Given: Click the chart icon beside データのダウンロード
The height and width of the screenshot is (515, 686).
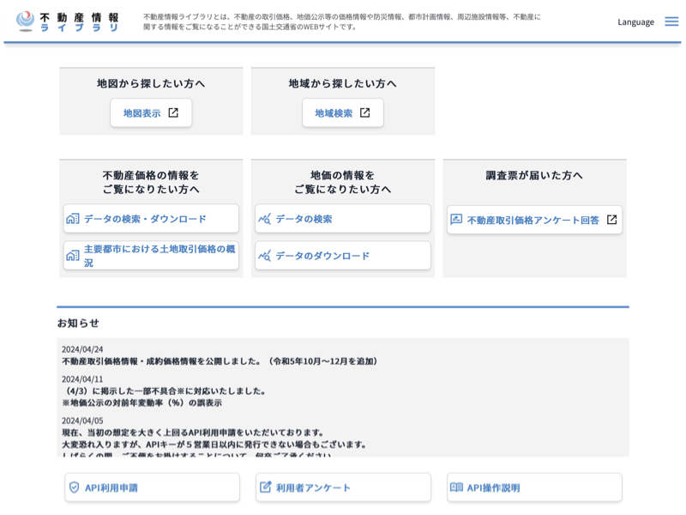Looking at the screenshot, I should pyautogui.click(x=265, y=256).
